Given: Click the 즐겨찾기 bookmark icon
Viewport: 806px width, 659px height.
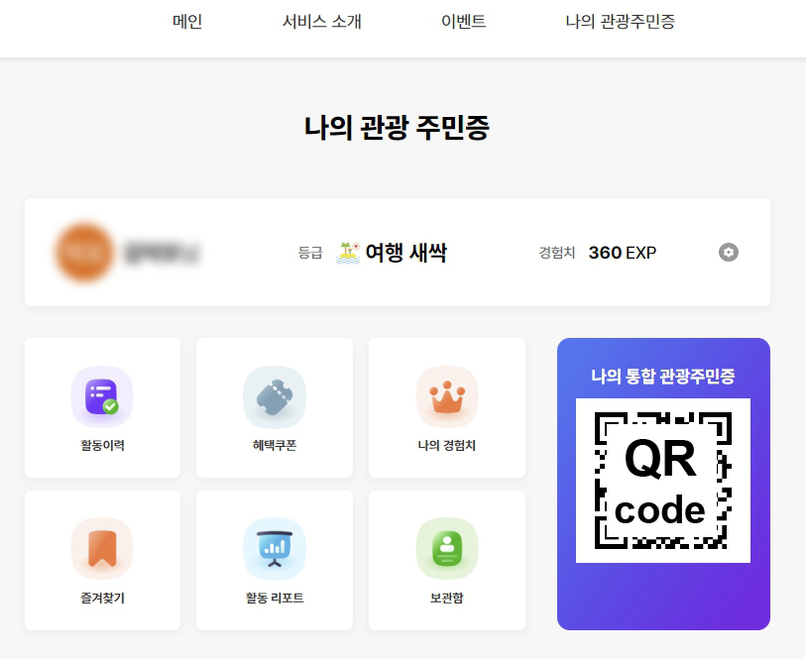Looking at the screenshot, I should pos(102,546).
